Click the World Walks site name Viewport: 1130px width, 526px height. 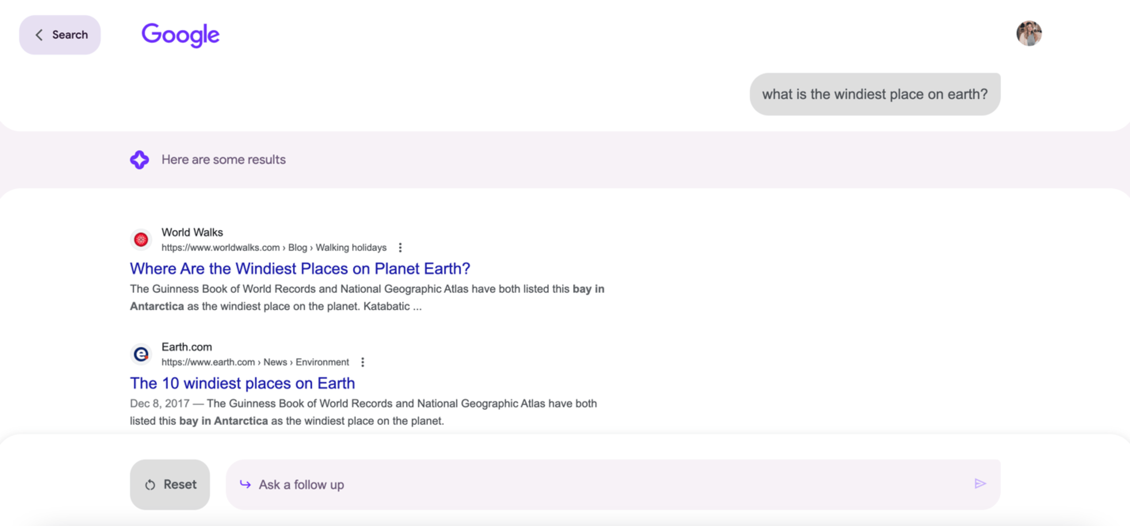(192, 232)
